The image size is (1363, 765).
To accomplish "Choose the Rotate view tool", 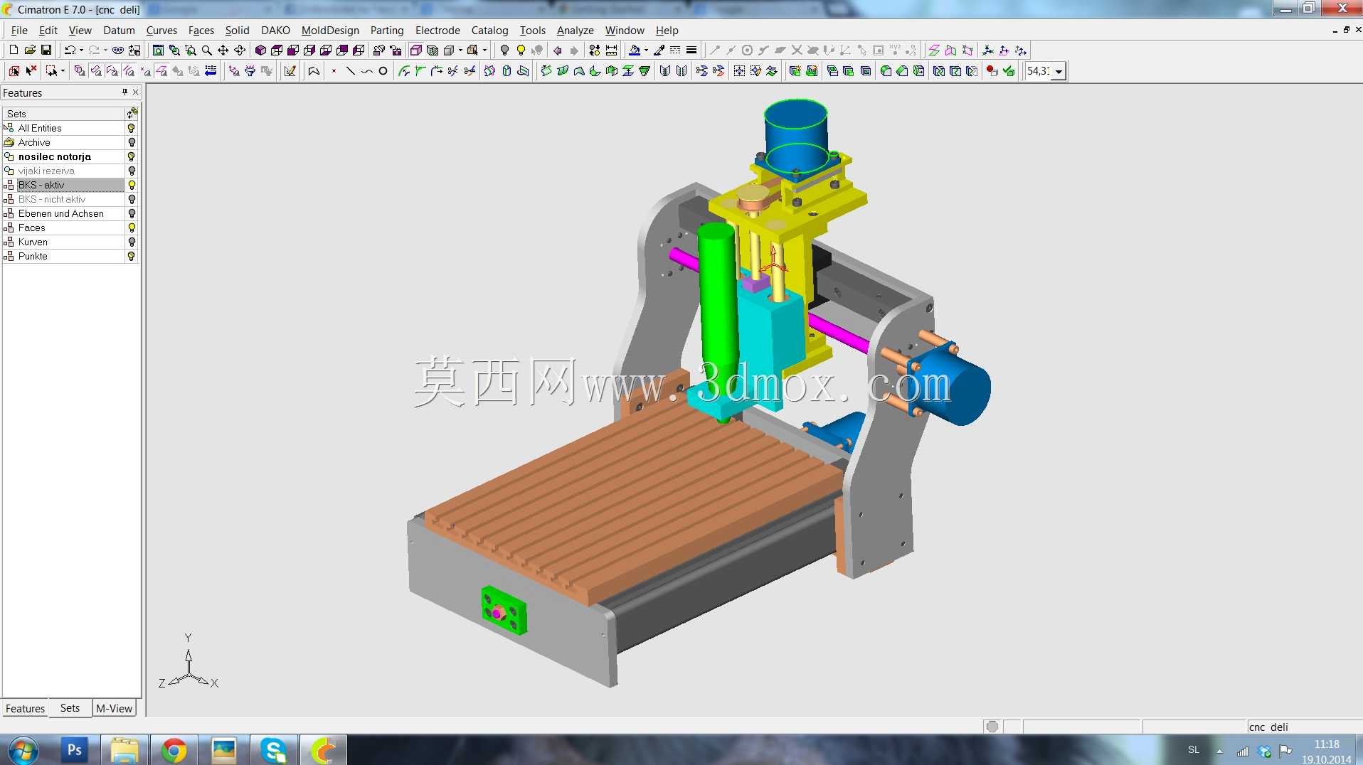I will click(240, 50).
